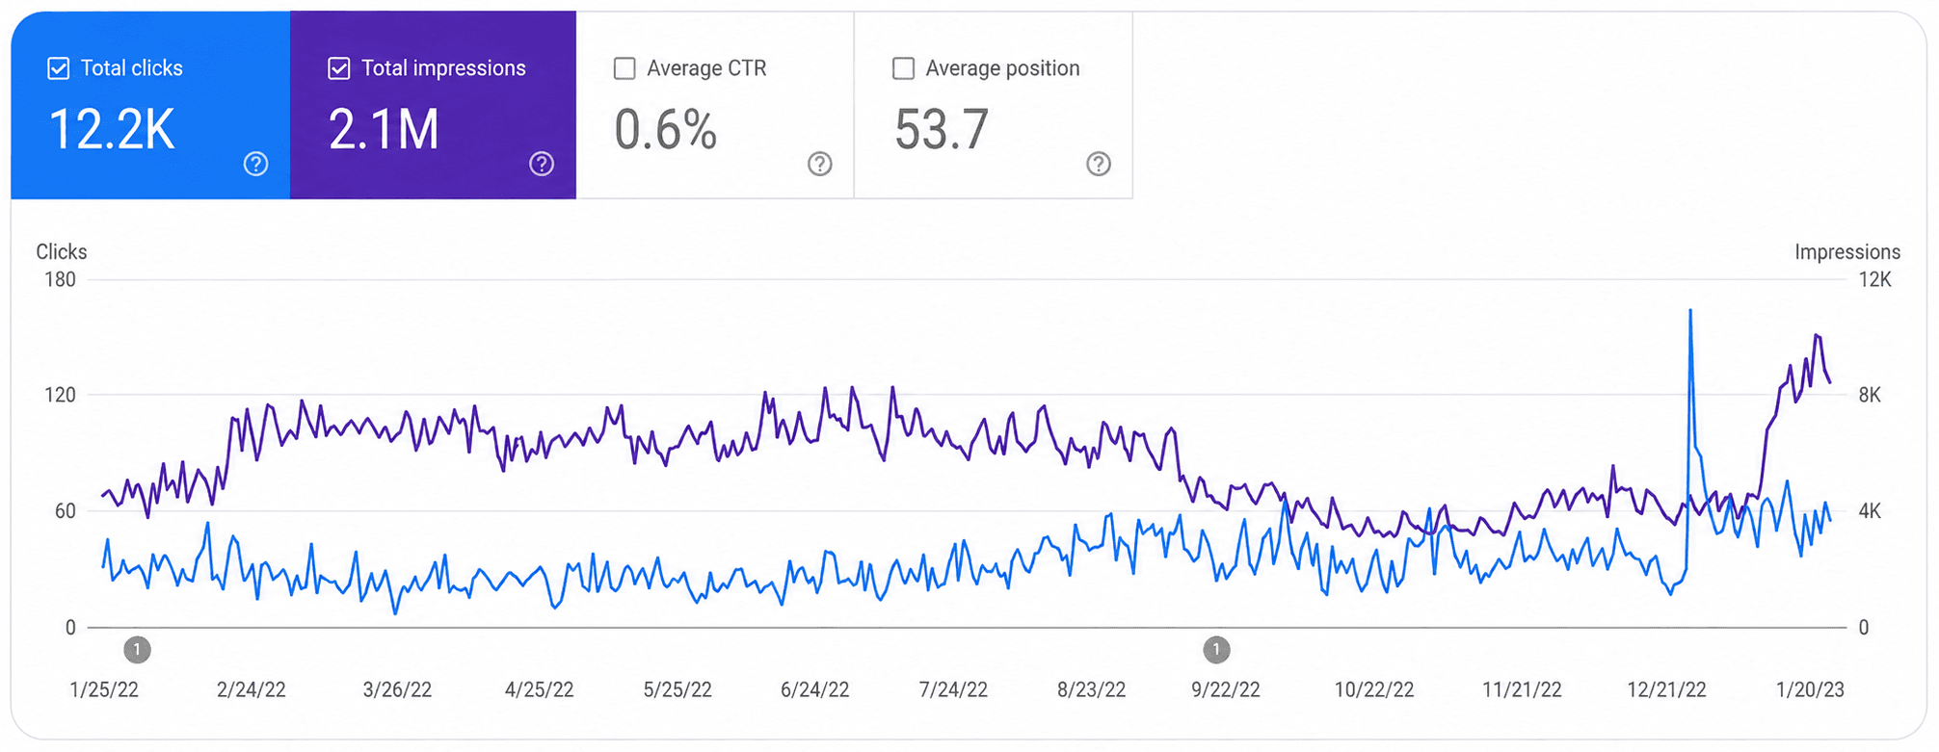Screen dimensions: 1939x752
Task: Click the 5/25/22 date label
Action: 677,689
